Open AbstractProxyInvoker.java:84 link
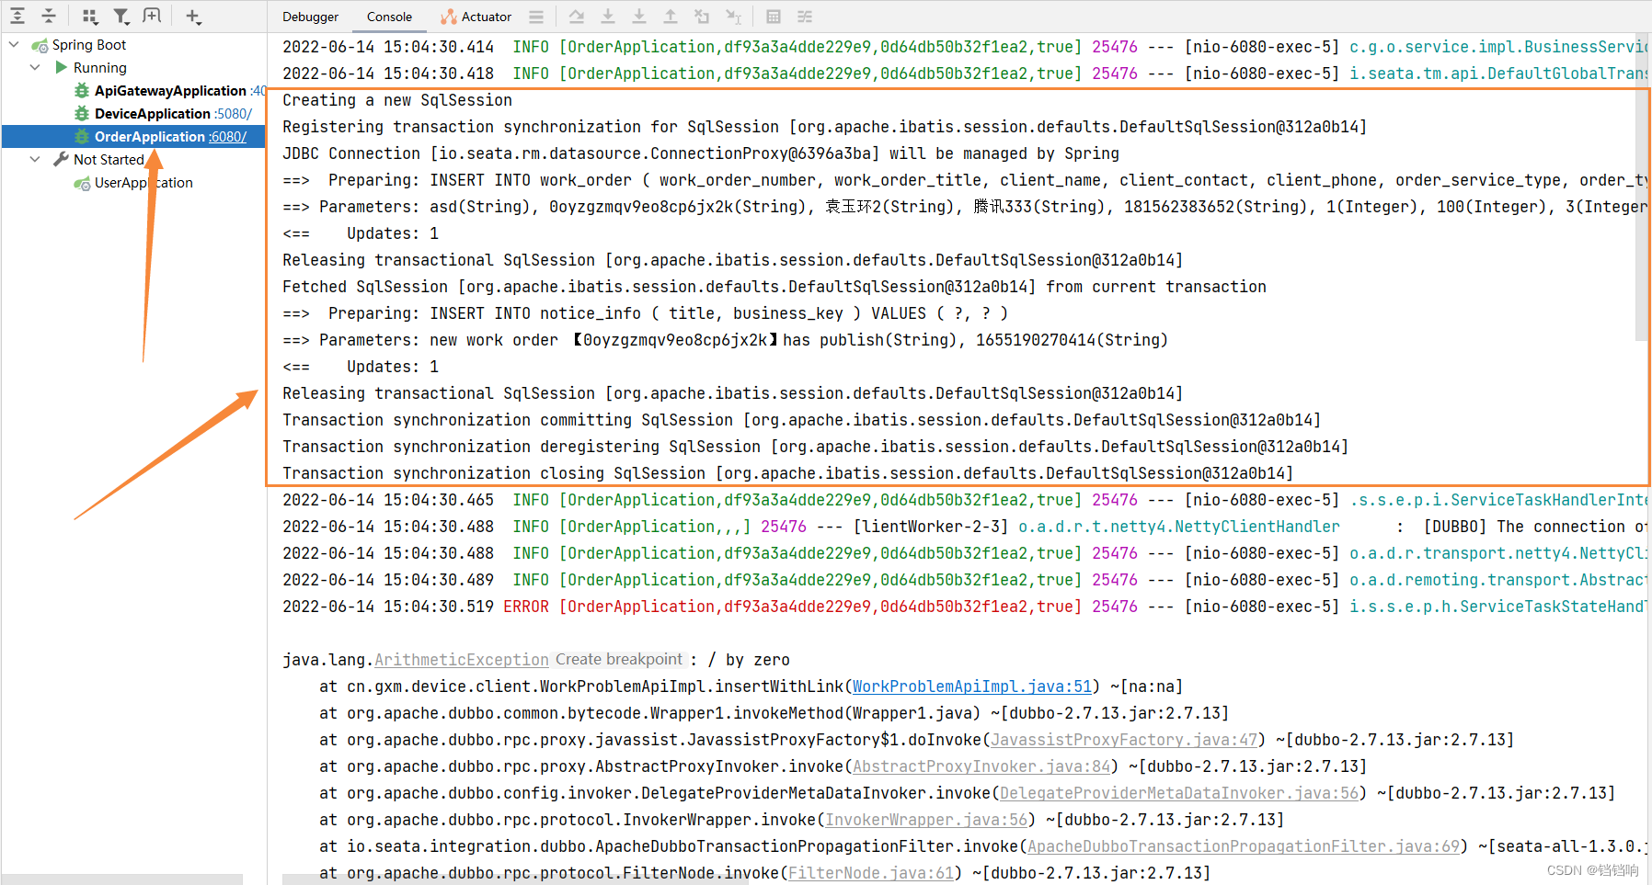Screen dimensions: 1652x885 click(981, 766)
